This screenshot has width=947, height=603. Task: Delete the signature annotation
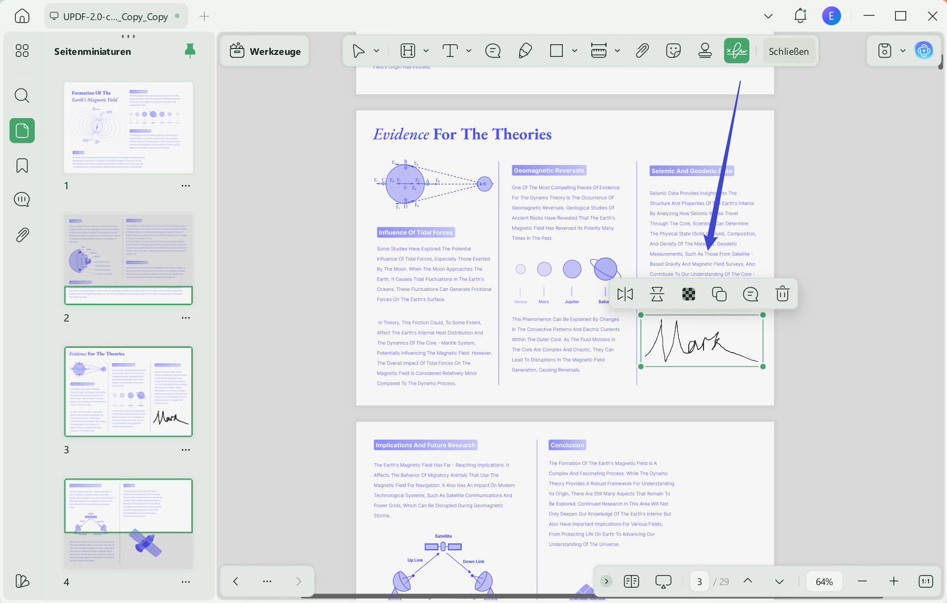[783, 294]
